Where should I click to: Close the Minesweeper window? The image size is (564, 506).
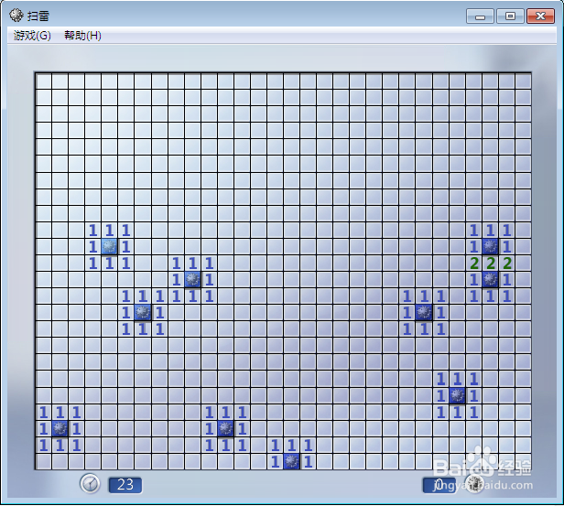point(540,16)
